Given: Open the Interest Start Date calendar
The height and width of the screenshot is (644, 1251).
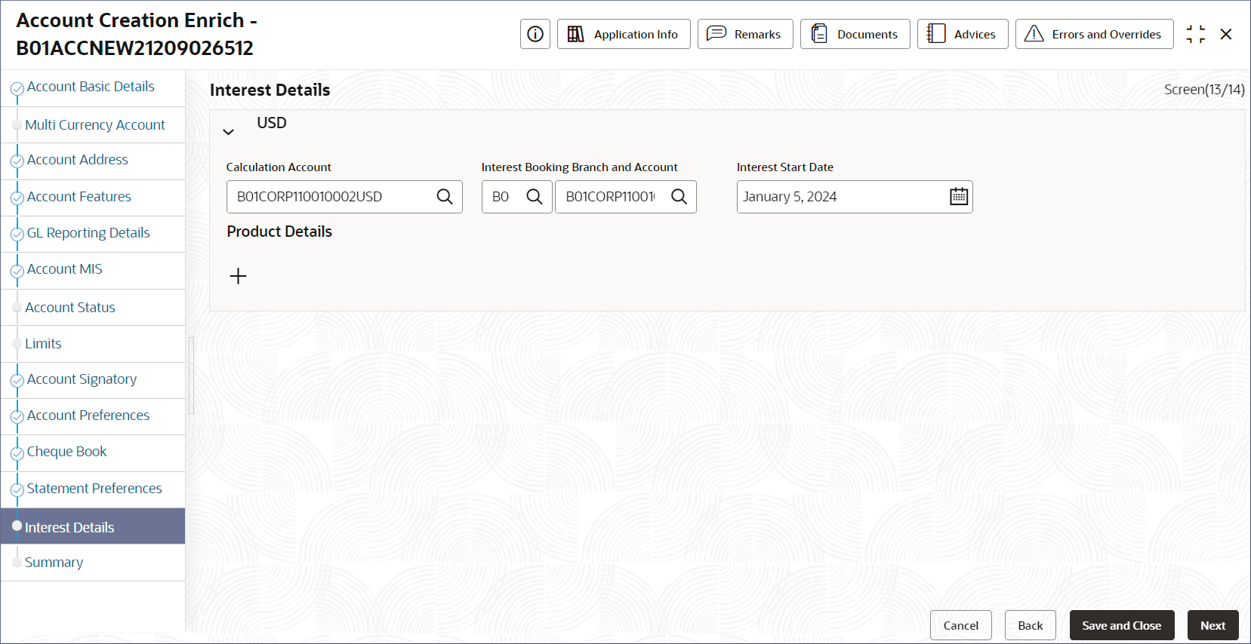Looking at the screenshot, I should [x=959, y=197].
